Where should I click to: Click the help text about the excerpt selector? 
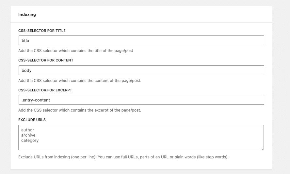tap(80, 110)
